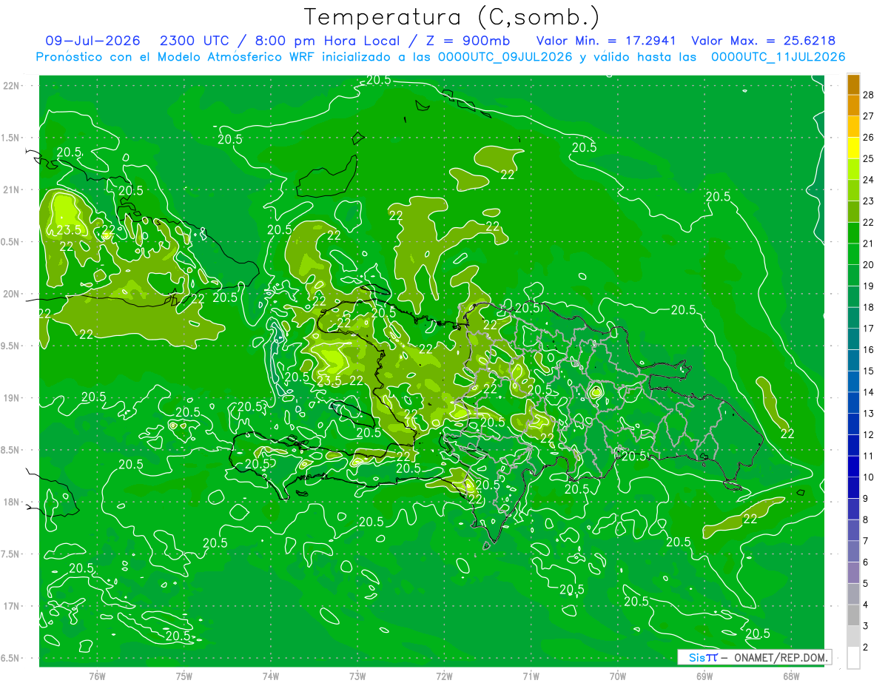Click legend value label '17'
Viewport: 888px width, 686px height.
[869, 329]
